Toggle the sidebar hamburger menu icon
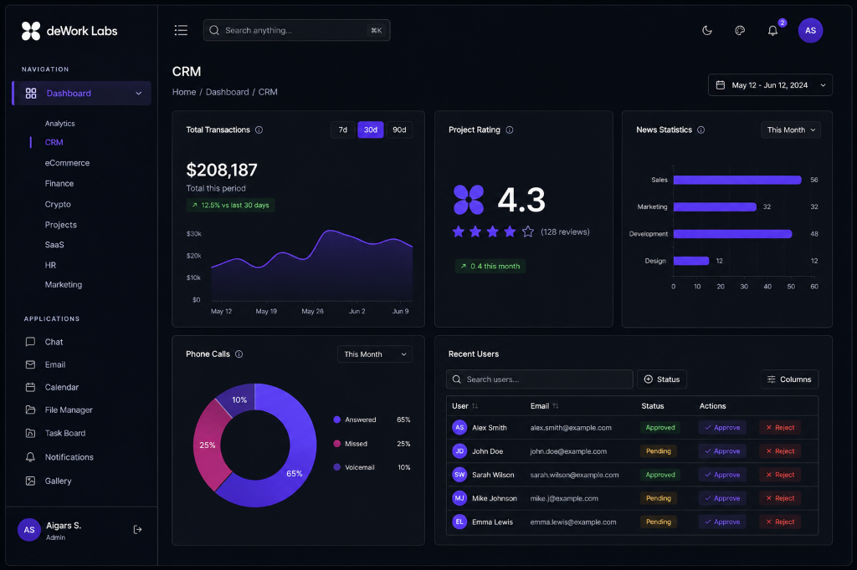The image size is (857, 570). click(x=181, y=30)
